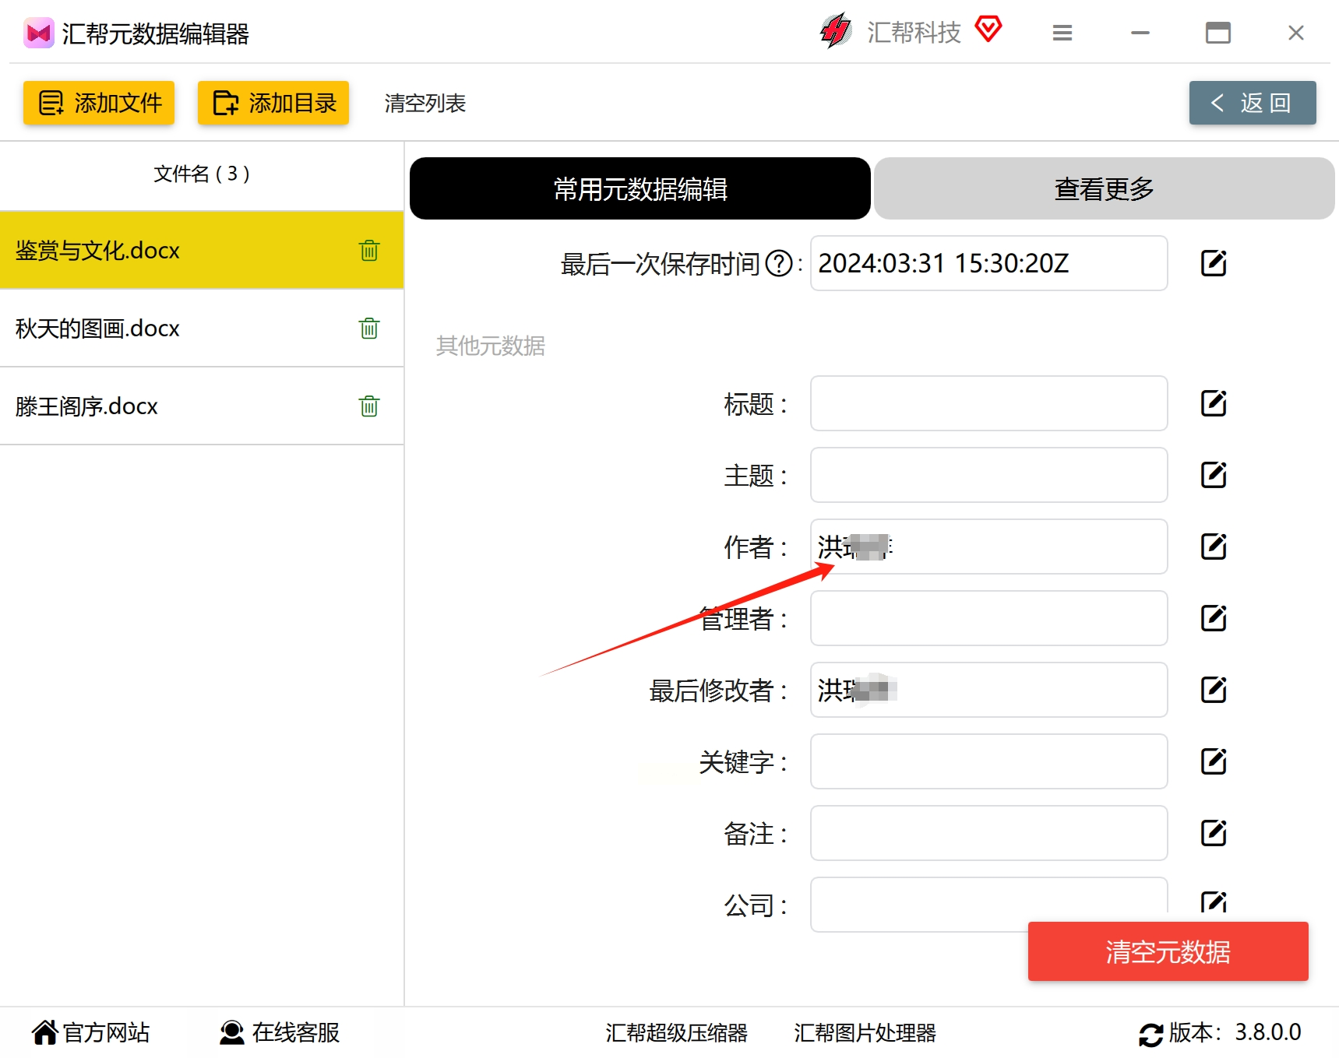The width and height of the screenshot is (1339, 1058).
Task: Click the 标题 input field
Action: (989, 403)
